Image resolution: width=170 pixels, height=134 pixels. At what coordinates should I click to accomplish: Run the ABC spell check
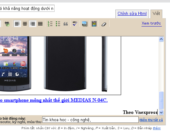[x=75, y=24]
